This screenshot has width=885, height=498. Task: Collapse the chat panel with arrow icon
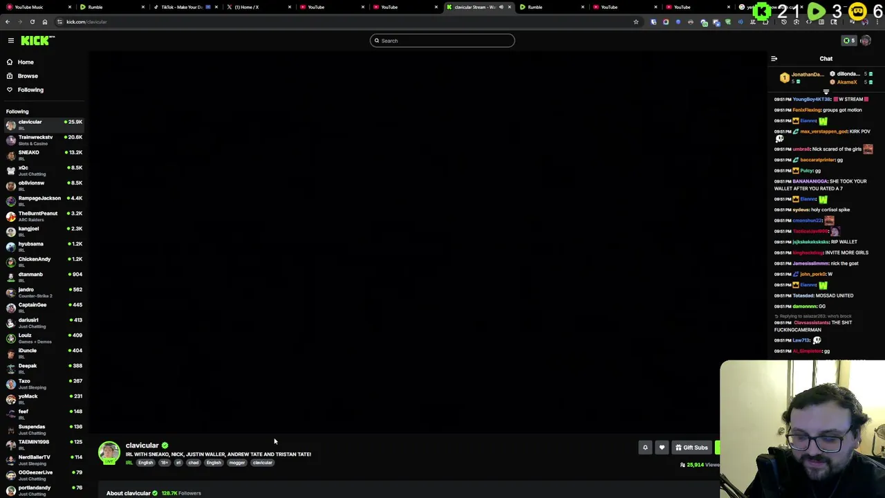(774, 59)
